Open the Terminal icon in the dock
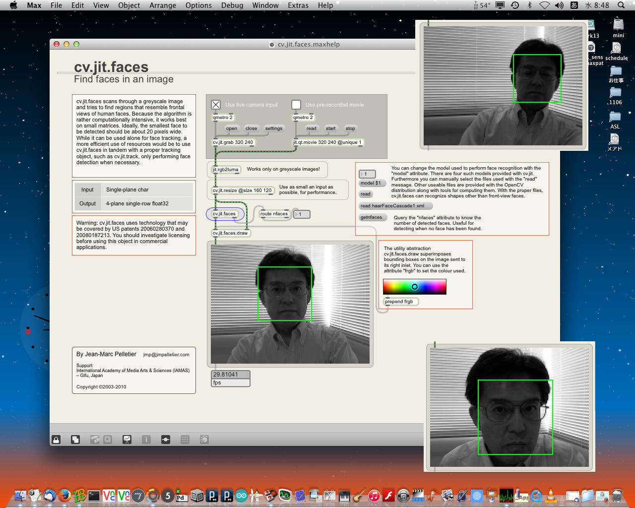 click(94, 495)
